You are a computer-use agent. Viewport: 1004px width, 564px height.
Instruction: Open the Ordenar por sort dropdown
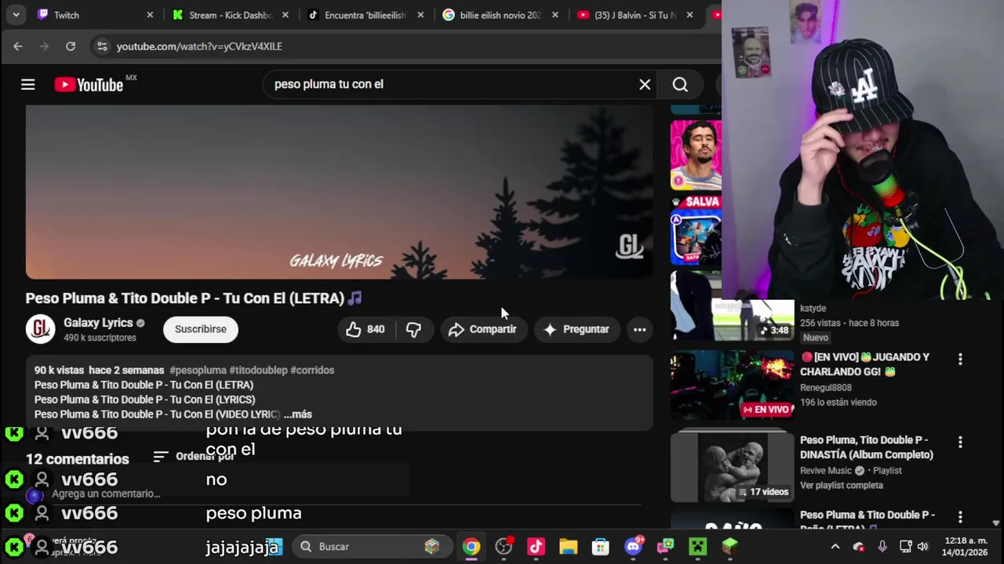point(194,457)
